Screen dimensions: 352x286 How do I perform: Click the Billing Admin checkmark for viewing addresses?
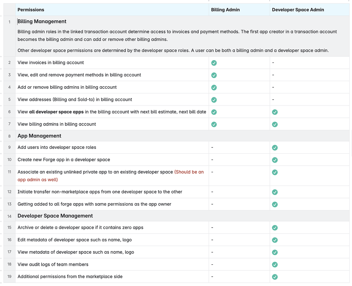pos(214,100)
